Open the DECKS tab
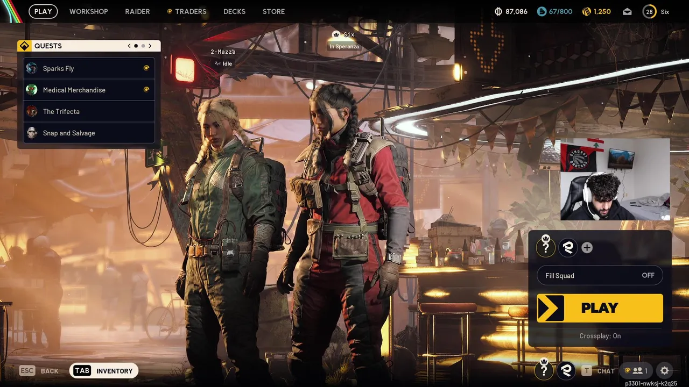Viewport: 689px width, 387px height. click(234, 11)
